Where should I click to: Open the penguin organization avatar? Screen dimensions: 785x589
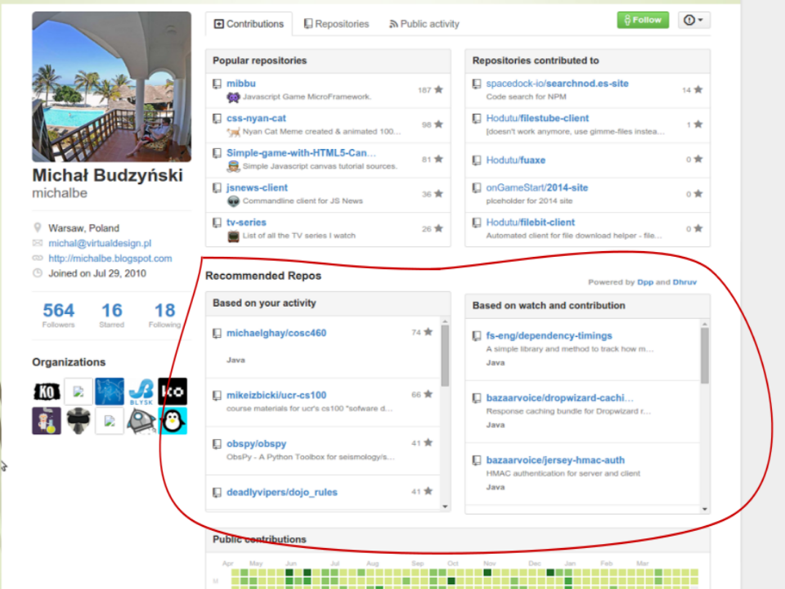173,420
